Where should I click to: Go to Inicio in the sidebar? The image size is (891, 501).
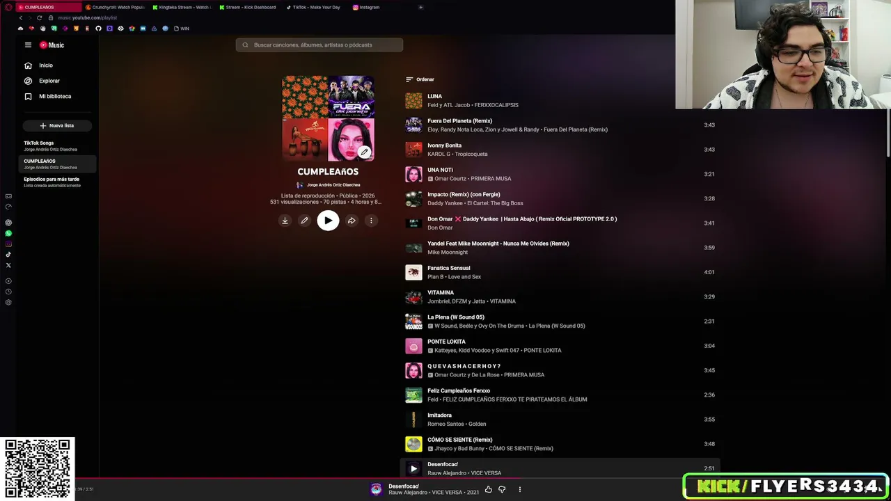click(x=46, y=65)
